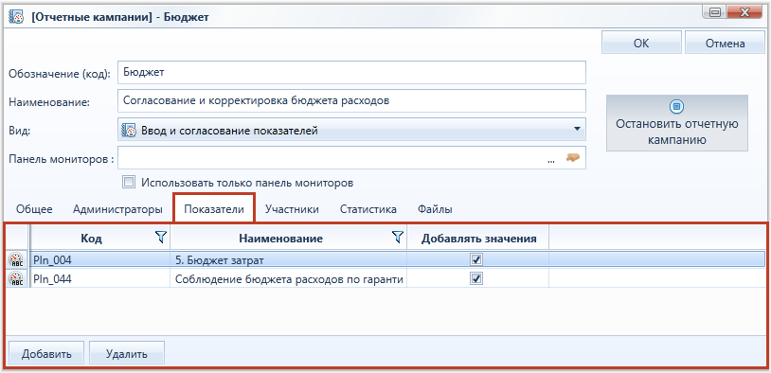This screenshot has height=373, width=771.
Task: Confirm with the OK button
Action: coord(641,44)
